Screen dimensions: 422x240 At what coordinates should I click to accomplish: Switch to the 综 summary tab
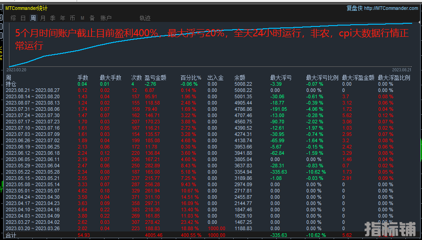(13, 18)
